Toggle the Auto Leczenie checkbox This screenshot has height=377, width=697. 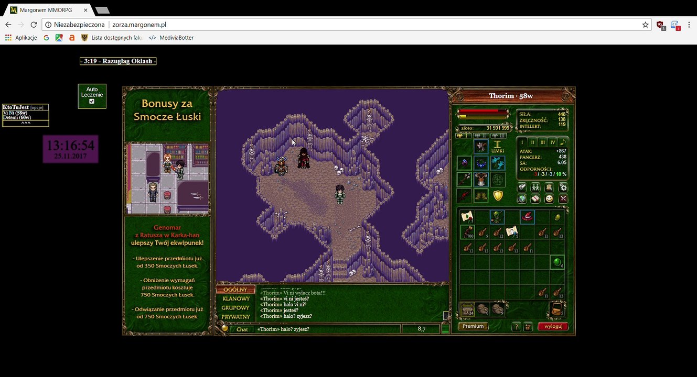[92, 102]
